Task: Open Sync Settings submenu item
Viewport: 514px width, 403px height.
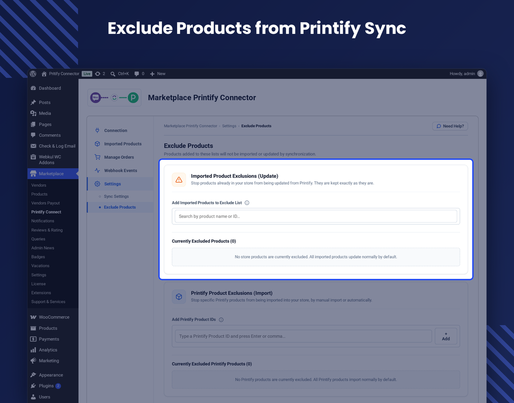Action: pyautogui.click(x=117, y=196)
